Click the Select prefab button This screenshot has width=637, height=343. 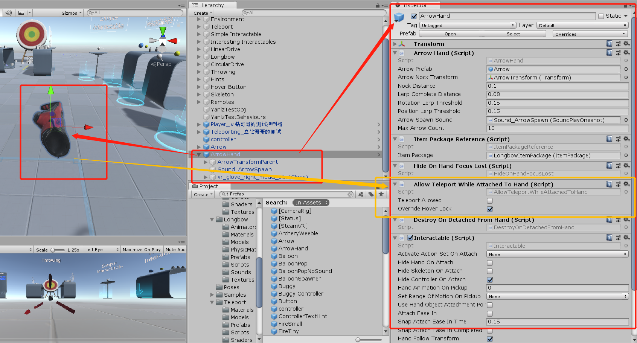(x=514, y=34)
